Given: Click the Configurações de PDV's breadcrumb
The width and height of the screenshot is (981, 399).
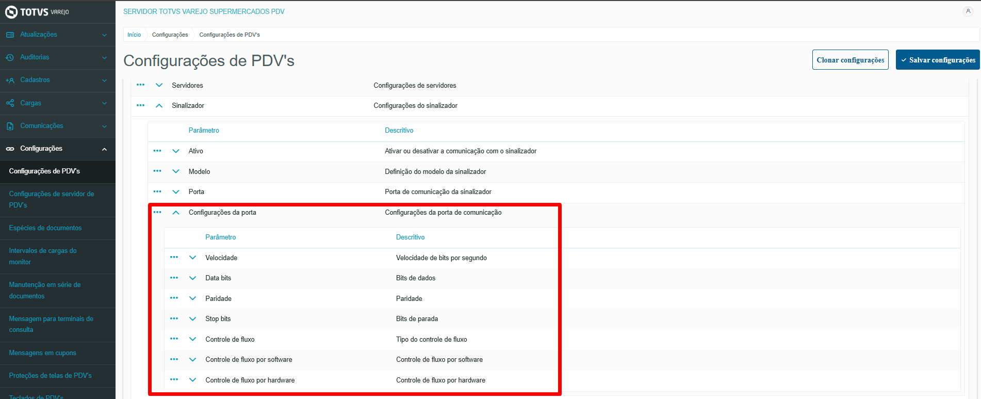Looking at the screenshot, I should tap(230, 35).
